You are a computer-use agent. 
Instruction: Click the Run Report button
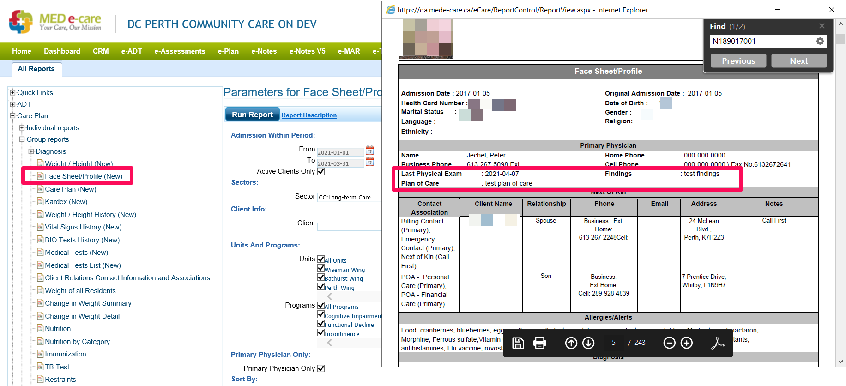click(x=252, y=115)
